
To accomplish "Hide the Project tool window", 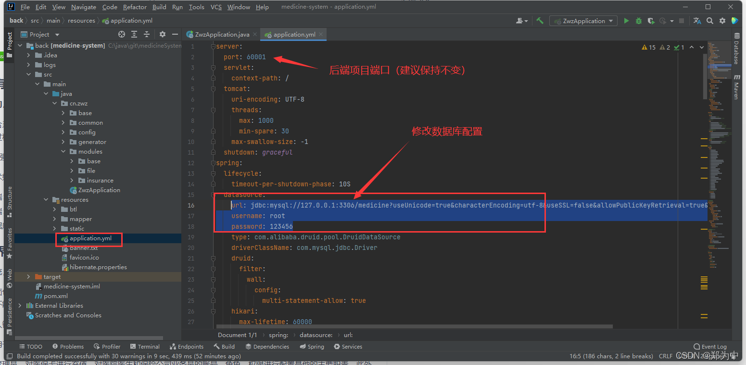I will click(x=175, y=34).
